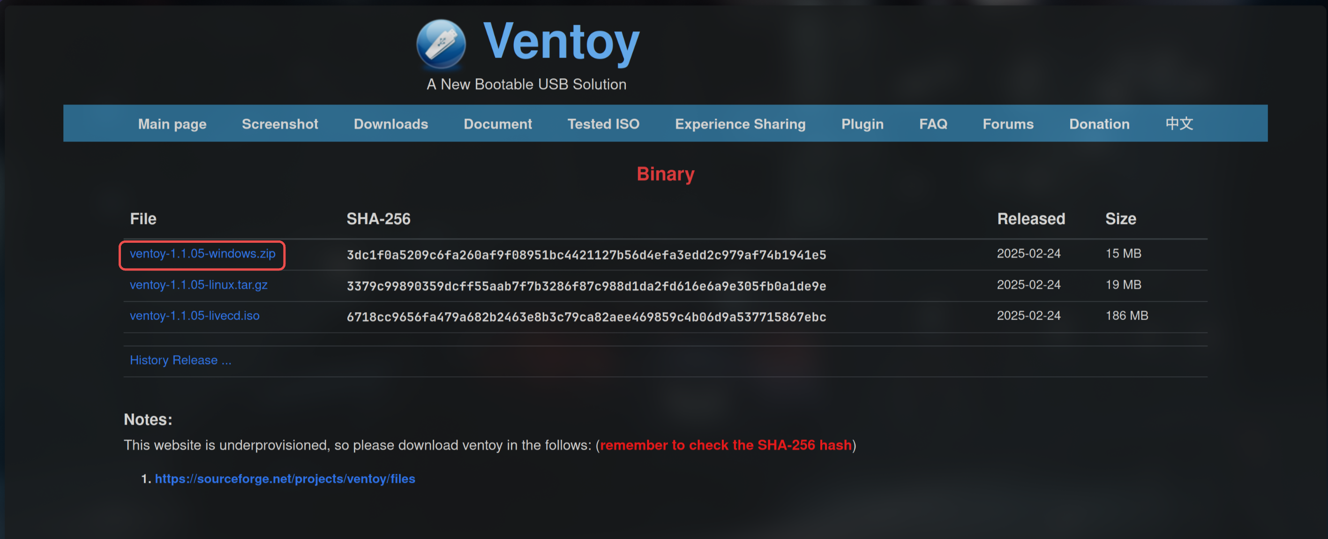Open the FAQ navigation item
This screenshot has height=539, width=1328.
tap(933, 124)
